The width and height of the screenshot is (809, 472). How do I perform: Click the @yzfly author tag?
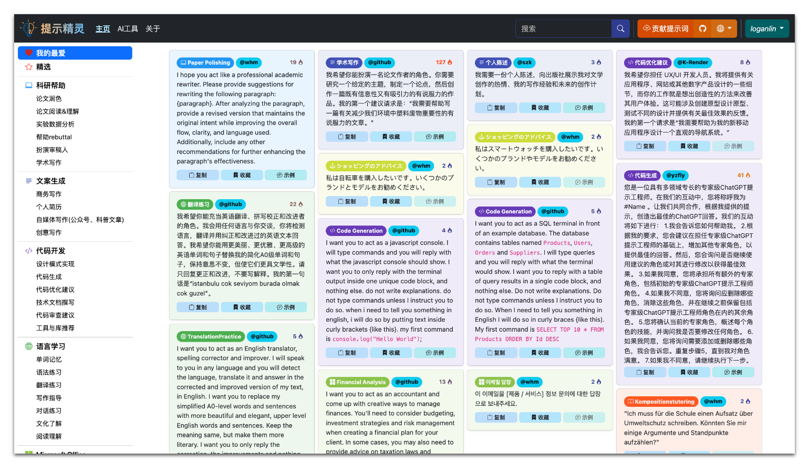pyautogui.click(x=676, y=175)
